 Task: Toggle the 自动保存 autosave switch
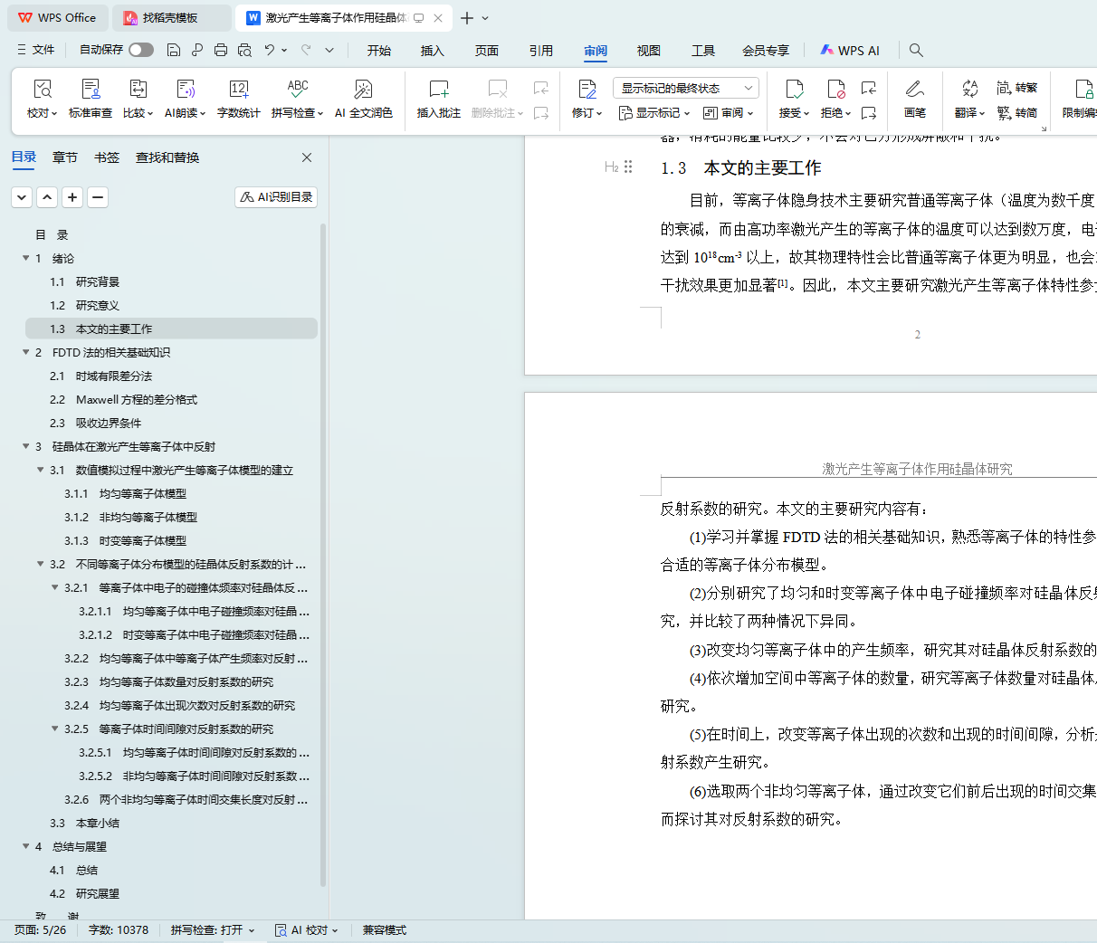pos(140,50)
